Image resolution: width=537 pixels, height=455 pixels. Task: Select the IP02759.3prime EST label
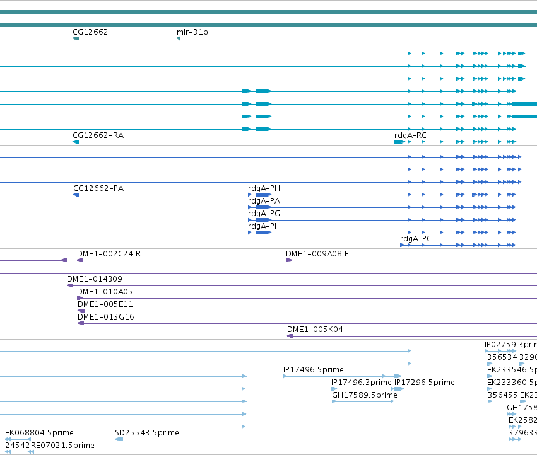click(x=510, y=345)
